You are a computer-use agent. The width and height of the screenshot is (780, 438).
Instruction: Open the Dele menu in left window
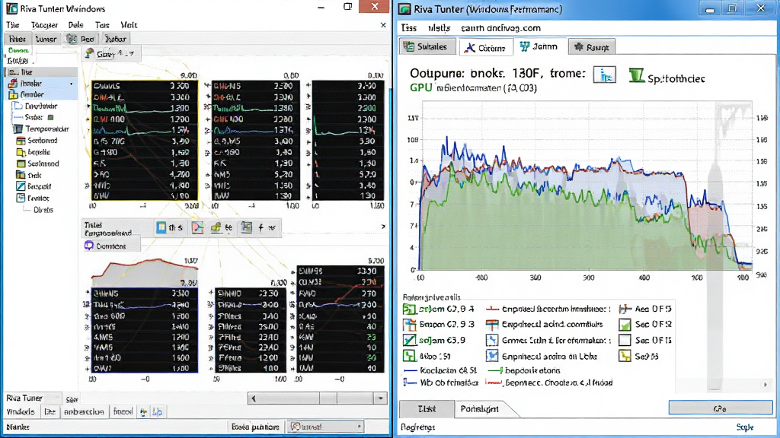coord(75,25)
